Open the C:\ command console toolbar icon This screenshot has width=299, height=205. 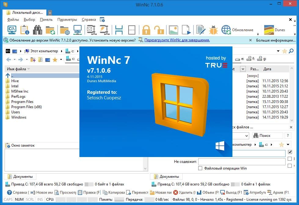(12, 30)
